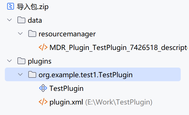Click the 导入包.zip archive icon
This screenshot has width=189, height=115.
(10, 7)
